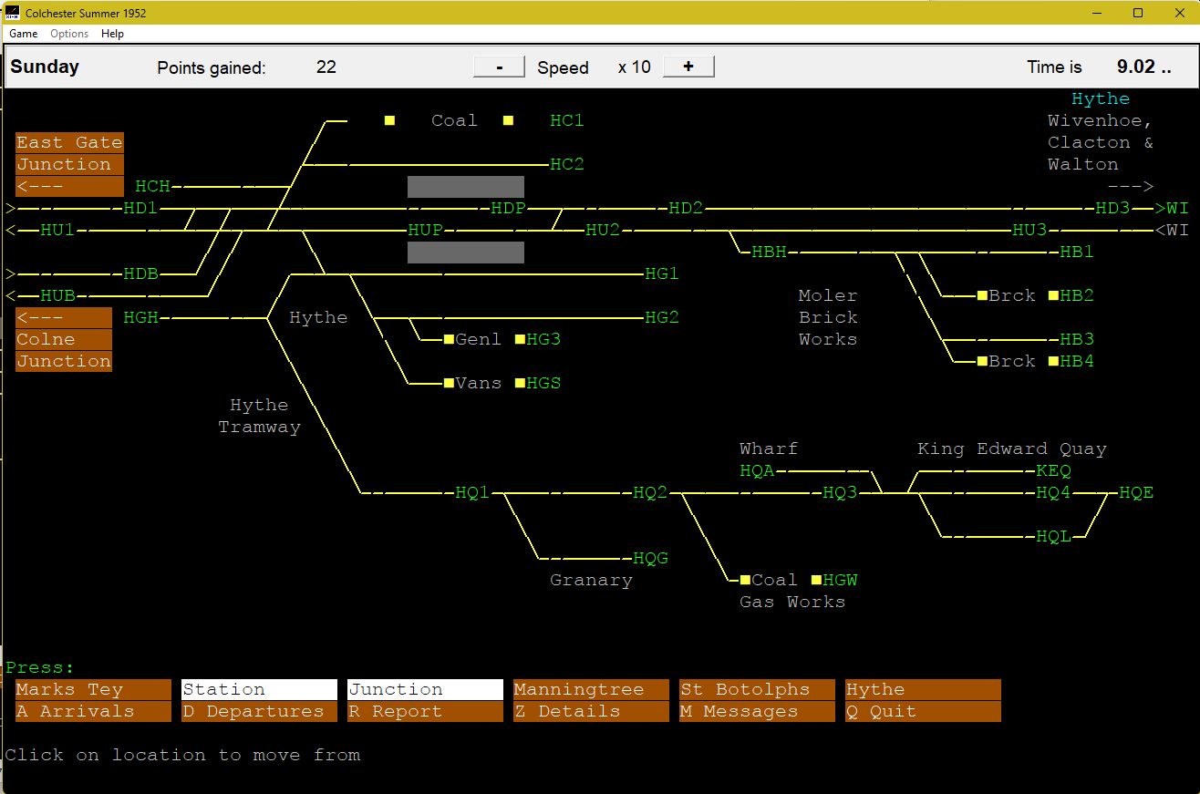The image size is (1200, 794).
Task: Decrease speed with the minus button
Action: pyautogui.click(x=499, y=67)
